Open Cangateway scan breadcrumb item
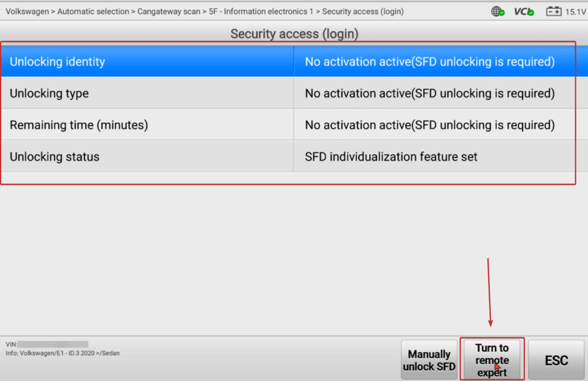The height and width of the screenshot is (381, 588). 169,11
